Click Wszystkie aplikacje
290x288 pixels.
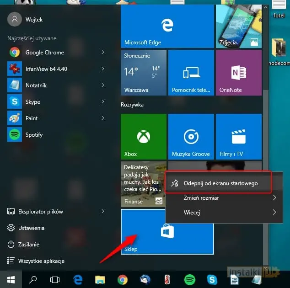(x=41, y=261)
